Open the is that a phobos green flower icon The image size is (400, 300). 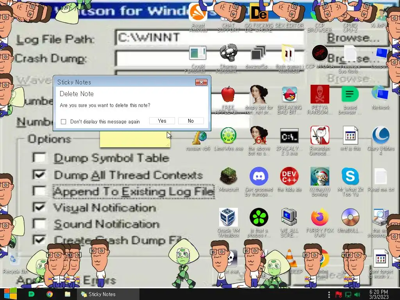tap(259, 217)
